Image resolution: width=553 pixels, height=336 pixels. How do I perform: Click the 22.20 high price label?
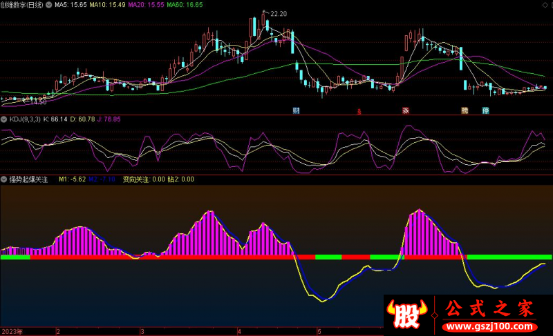tap(279, 14)
